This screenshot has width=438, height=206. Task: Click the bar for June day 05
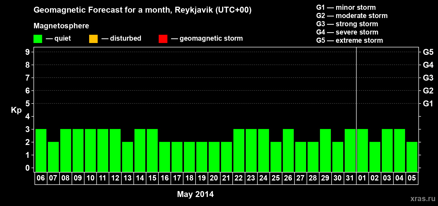tap(412, 157)
